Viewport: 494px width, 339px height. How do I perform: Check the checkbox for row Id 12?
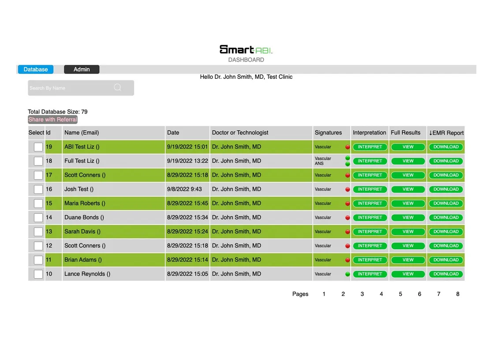(38, 246)
